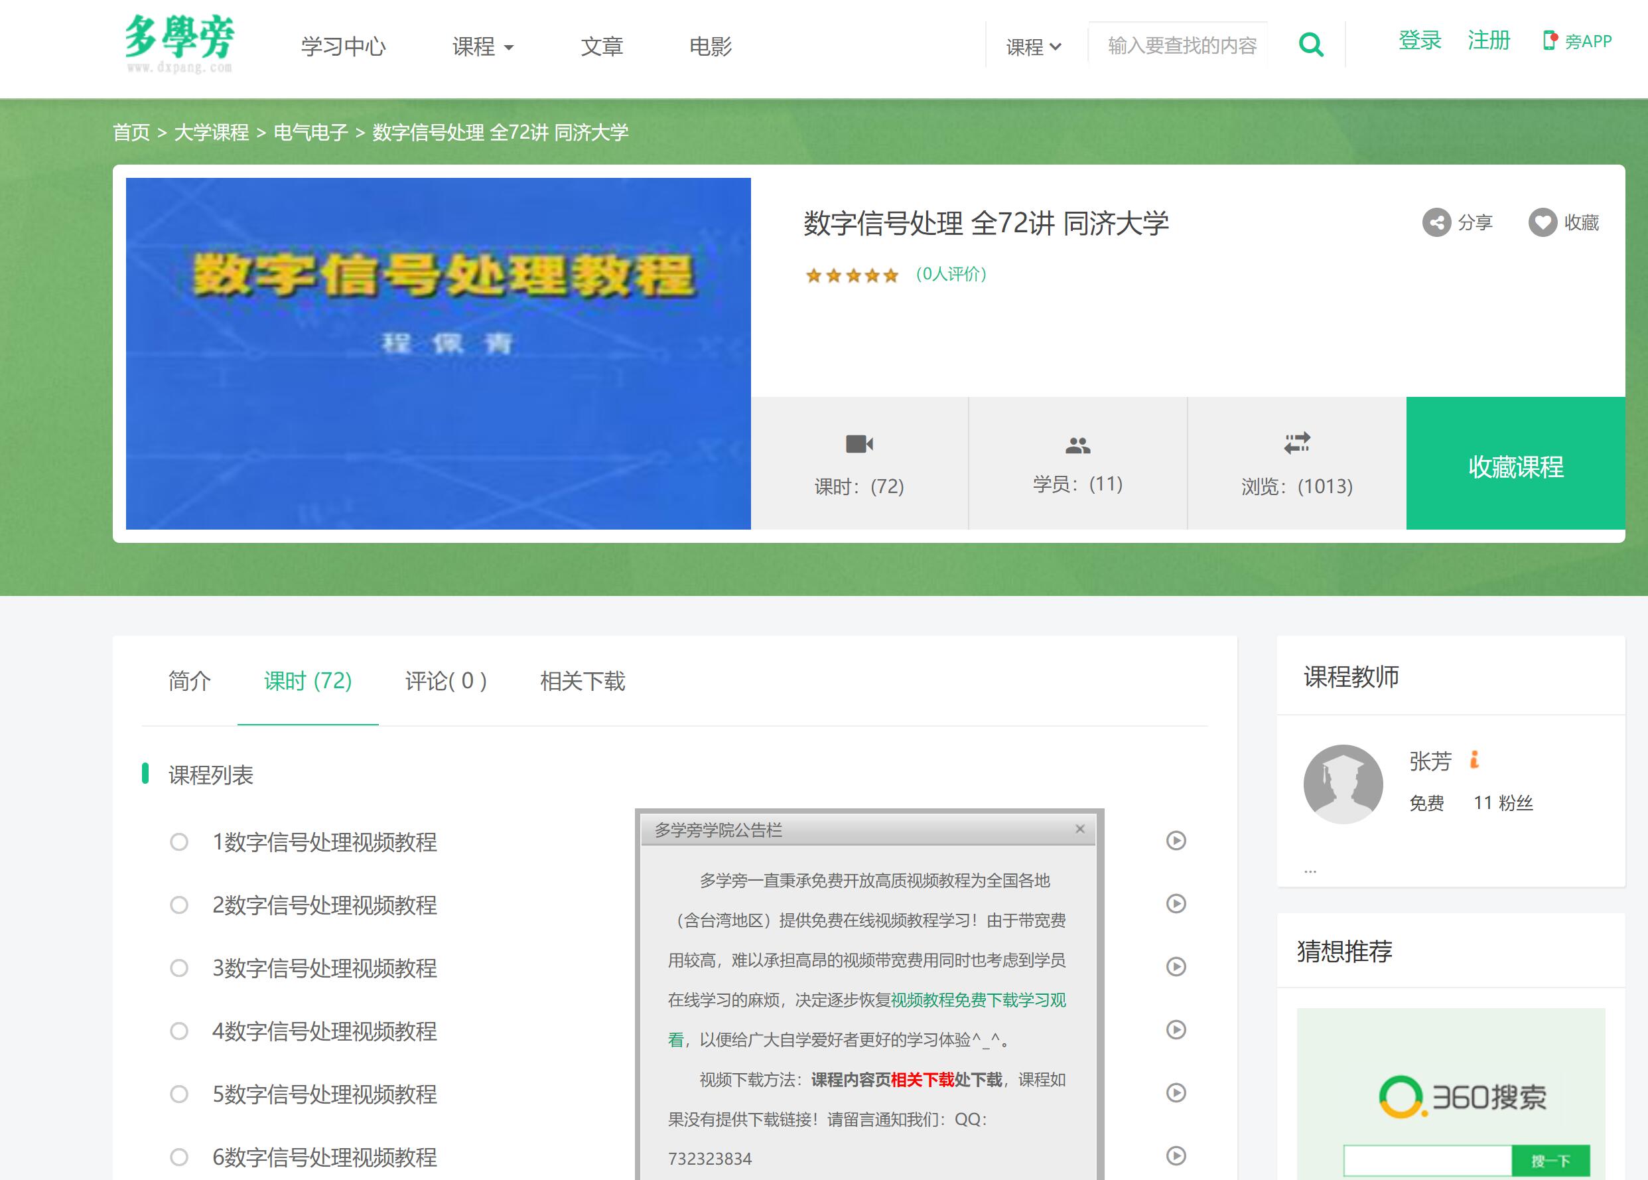Click the green search magnifier icon
The image size is (1648, 1180).
(x=1311, y=45)
